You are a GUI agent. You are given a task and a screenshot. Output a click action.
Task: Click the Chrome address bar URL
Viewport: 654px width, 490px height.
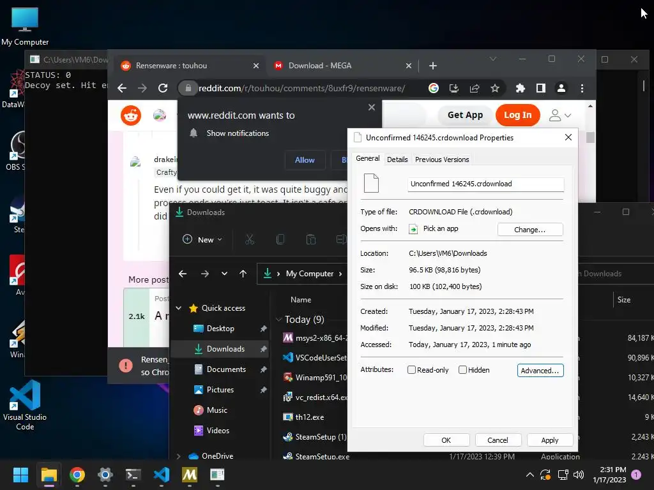pyautogui.click(x=302, y=88)
